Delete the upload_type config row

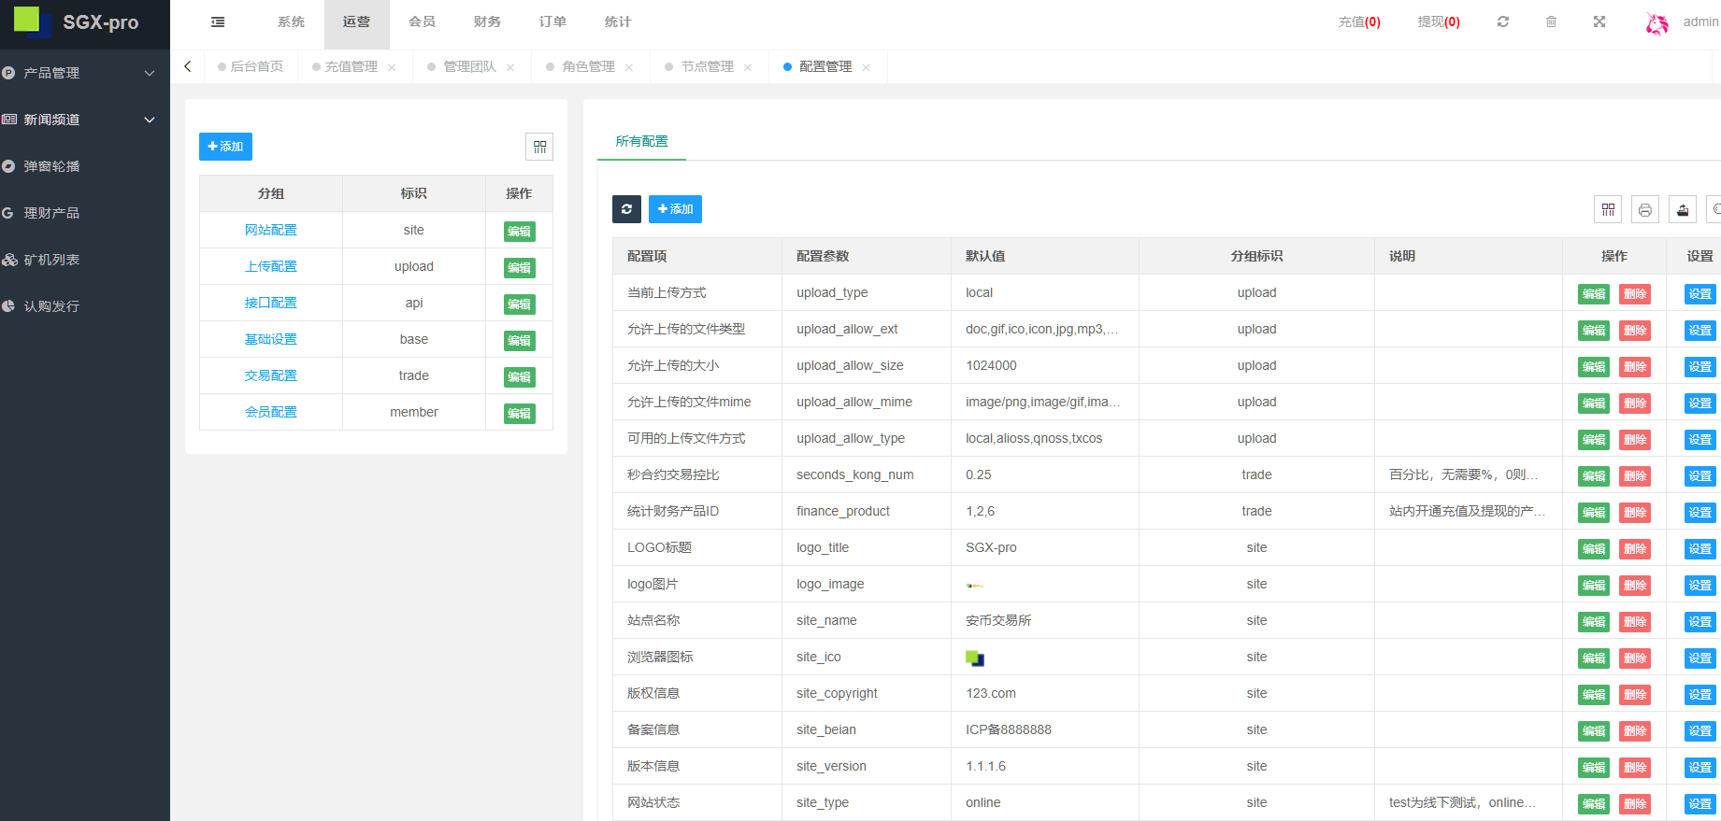click(1634, 294)
